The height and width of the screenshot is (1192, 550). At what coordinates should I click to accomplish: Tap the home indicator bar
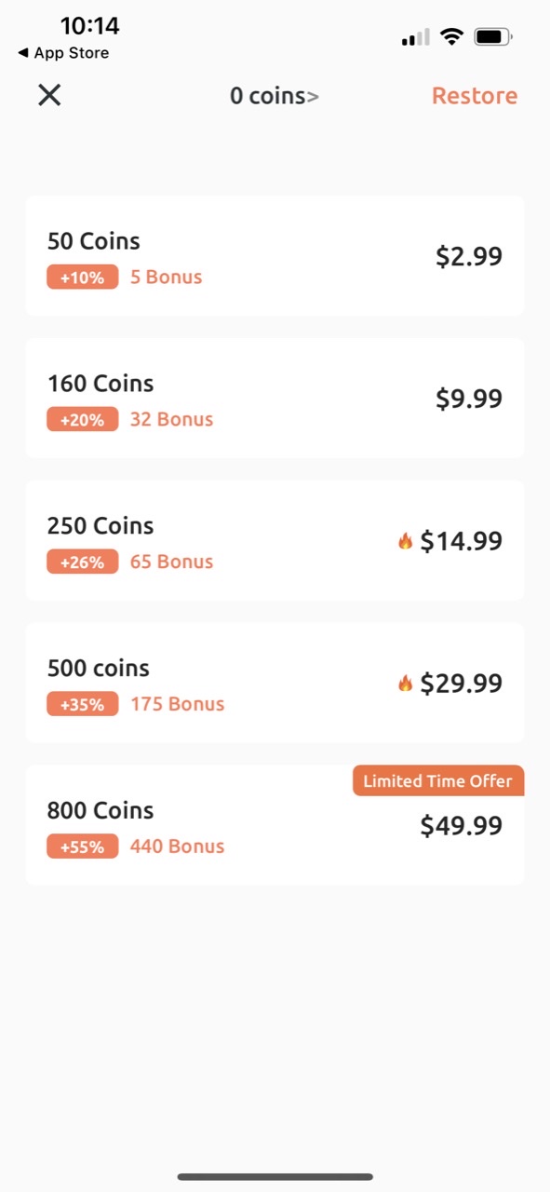[275, 1177]
